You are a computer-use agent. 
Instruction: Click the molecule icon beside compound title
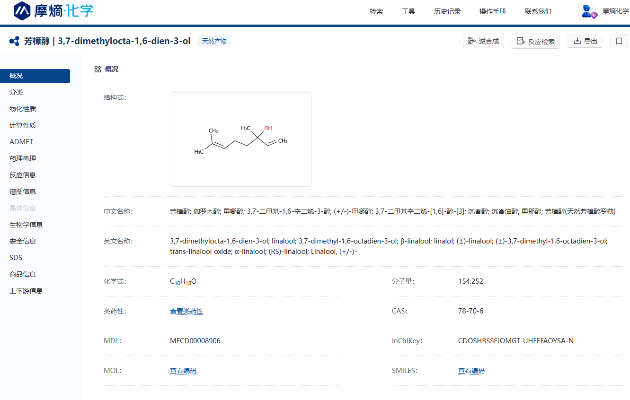point(14,41)
